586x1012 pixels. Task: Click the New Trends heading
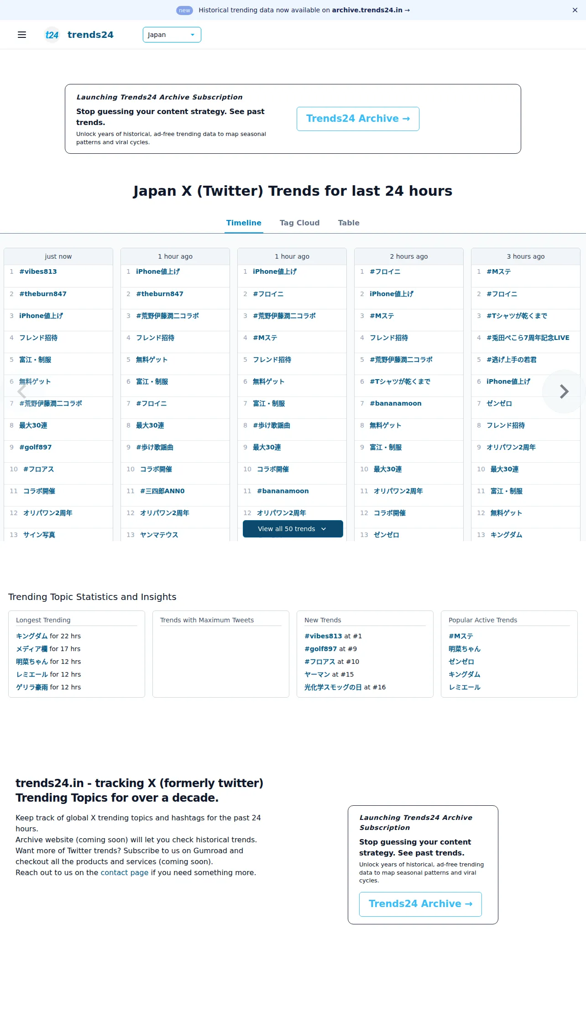(323, 620)
